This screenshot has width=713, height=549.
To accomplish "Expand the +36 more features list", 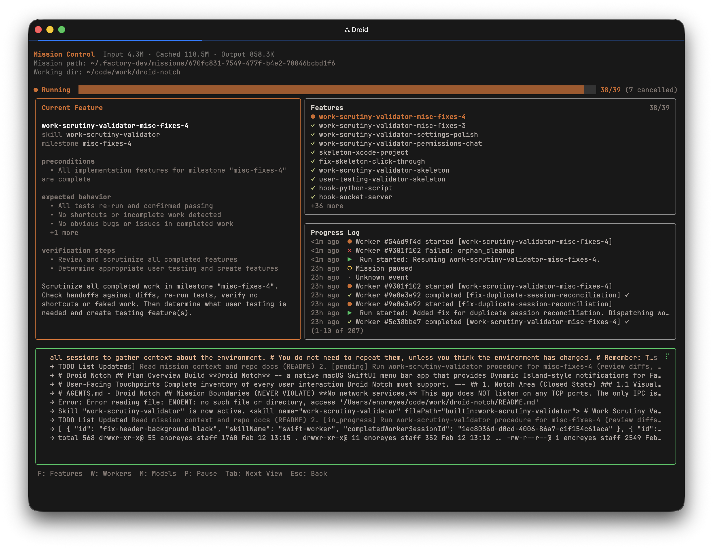I will [x=327, y=206].
